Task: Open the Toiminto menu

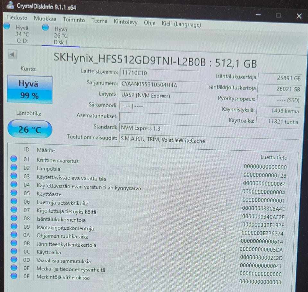Action: click(74, 20)
